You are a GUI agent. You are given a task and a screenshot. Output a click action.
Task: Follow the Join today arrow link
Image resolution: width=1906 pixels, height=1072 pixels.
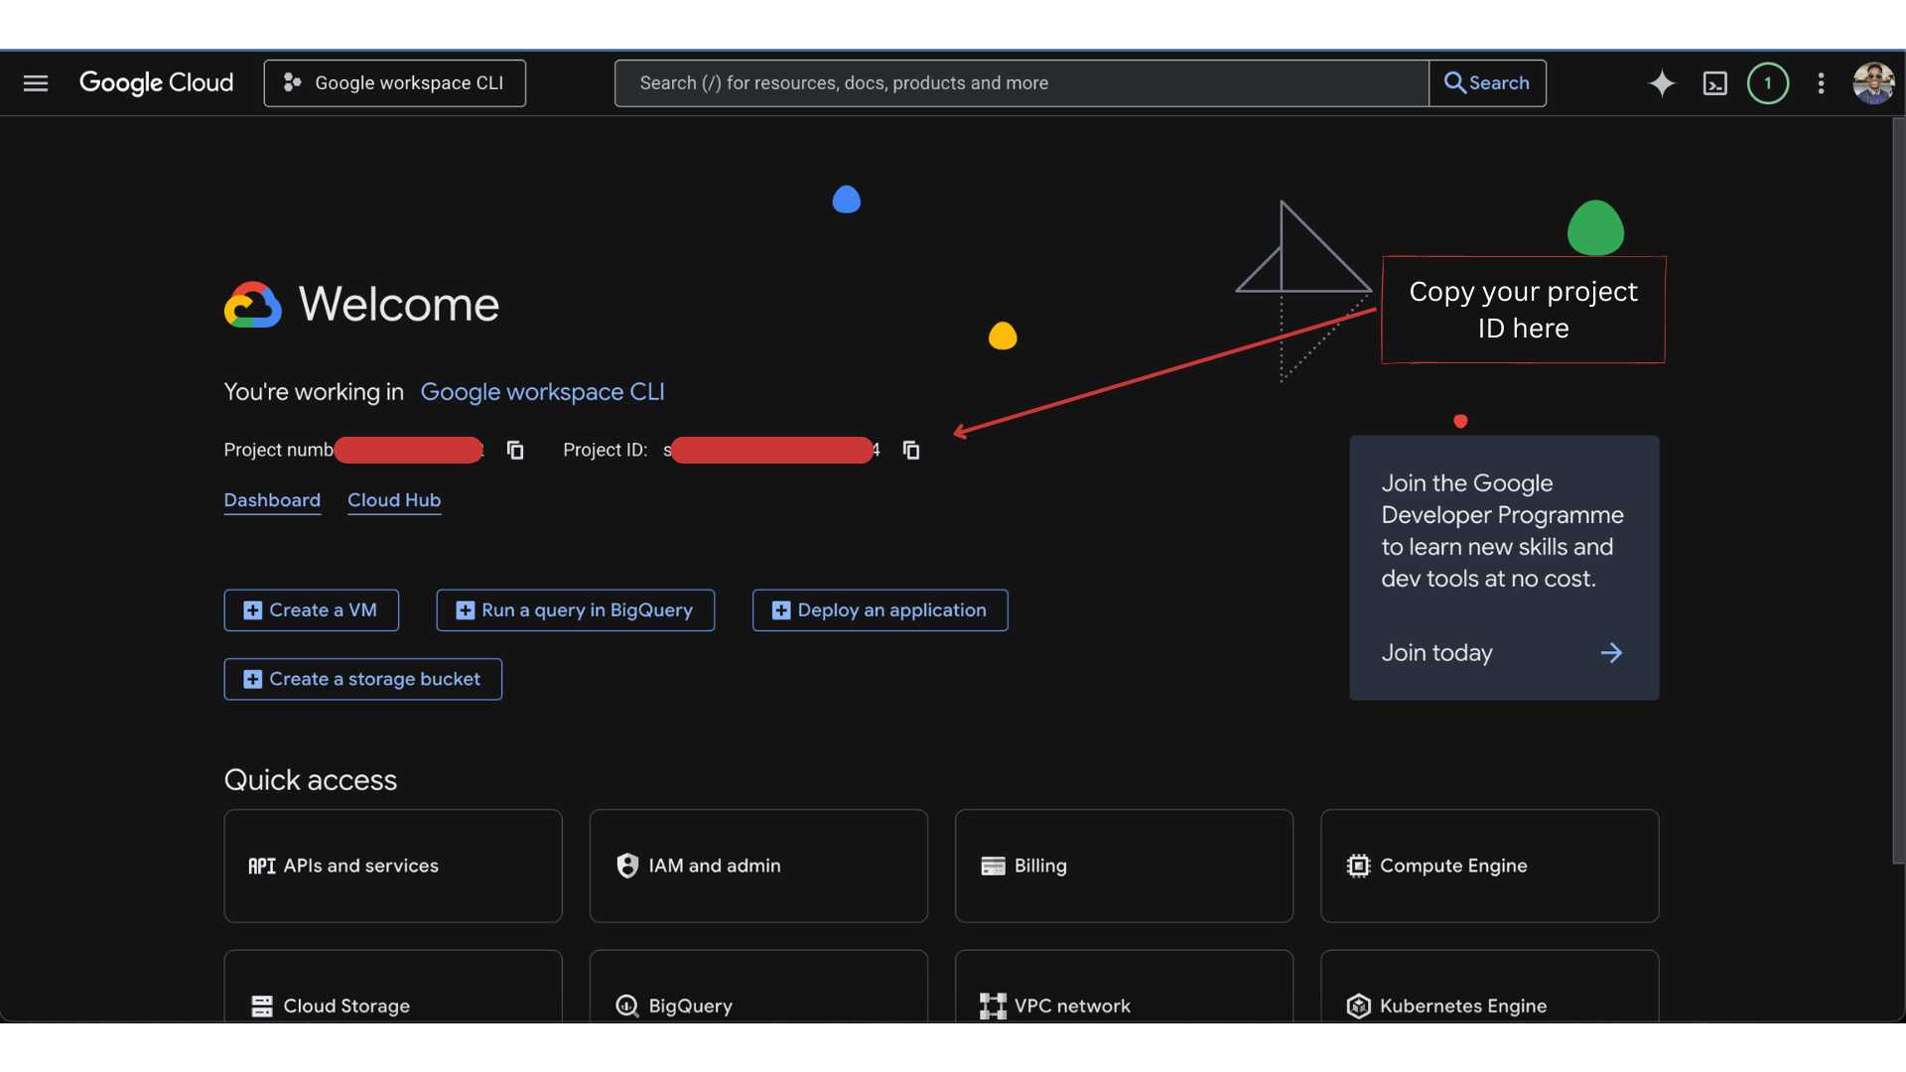(1612, 652)
